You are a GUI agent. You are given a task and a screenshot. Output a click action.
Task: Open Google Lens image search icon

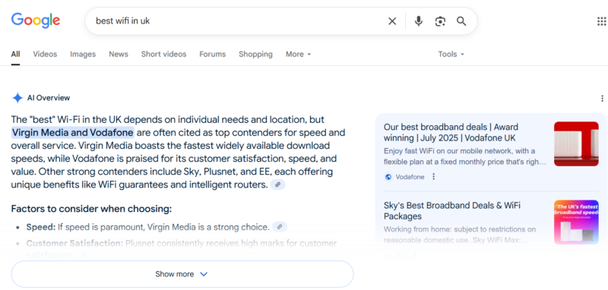tap(440, 21)
